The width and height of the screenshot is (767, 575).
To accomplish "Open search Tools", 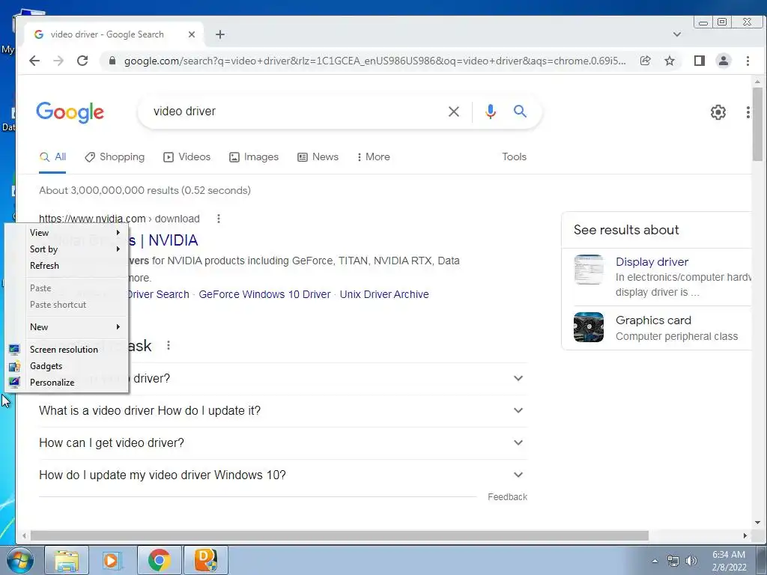I will (514, 157).
